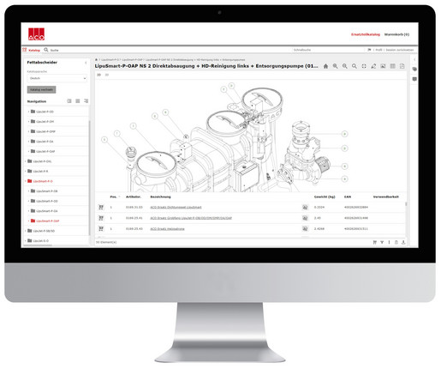
Task: Click the zoom in magnifier icon
Action: point(336,66)
